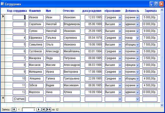Go to first record navigation button
Screen dimensions: 165x113
[14, 109]
